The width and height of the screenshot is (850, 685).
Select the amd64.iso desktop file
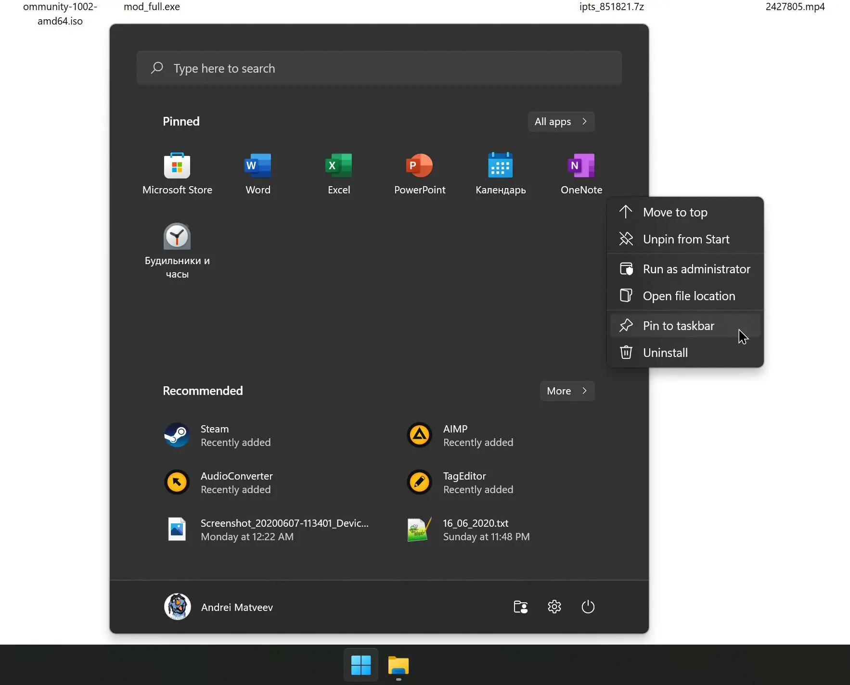click(60, 14)
